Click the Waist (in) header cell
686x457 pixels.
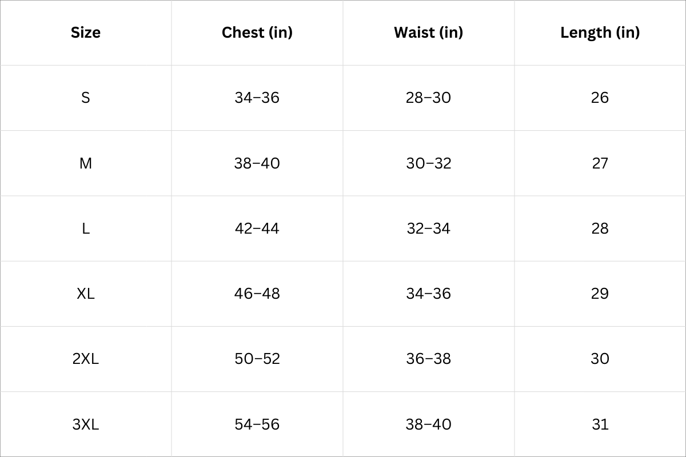[x=428, y=33]
